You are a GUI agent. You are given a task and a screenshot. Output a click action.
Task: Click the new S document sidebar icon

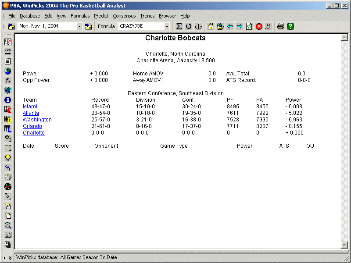(8, 206)
